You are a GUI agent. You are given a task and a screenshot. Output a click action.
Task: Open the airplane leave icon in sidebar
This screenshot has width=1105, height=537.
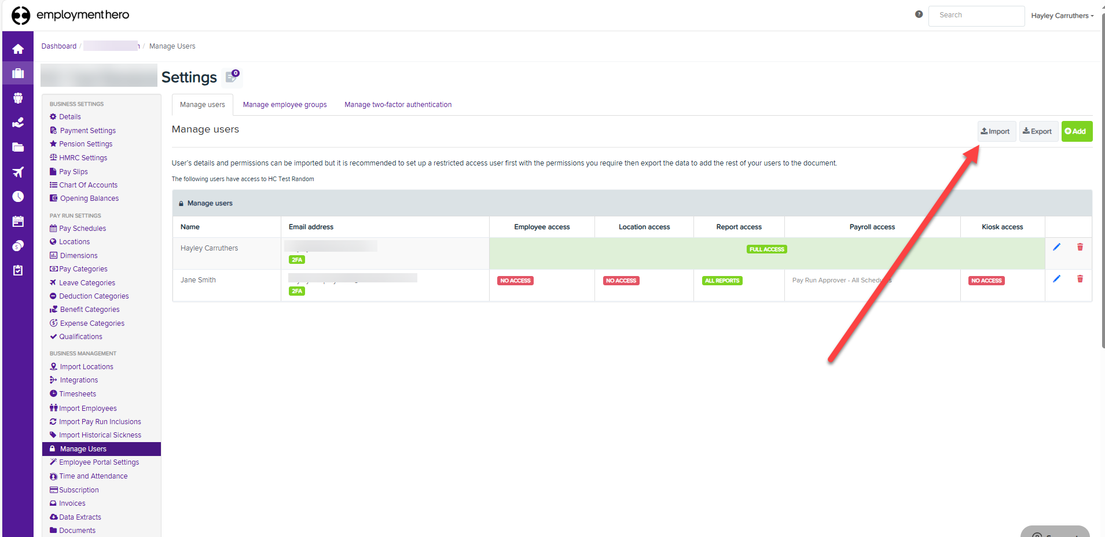click(18, 172)
